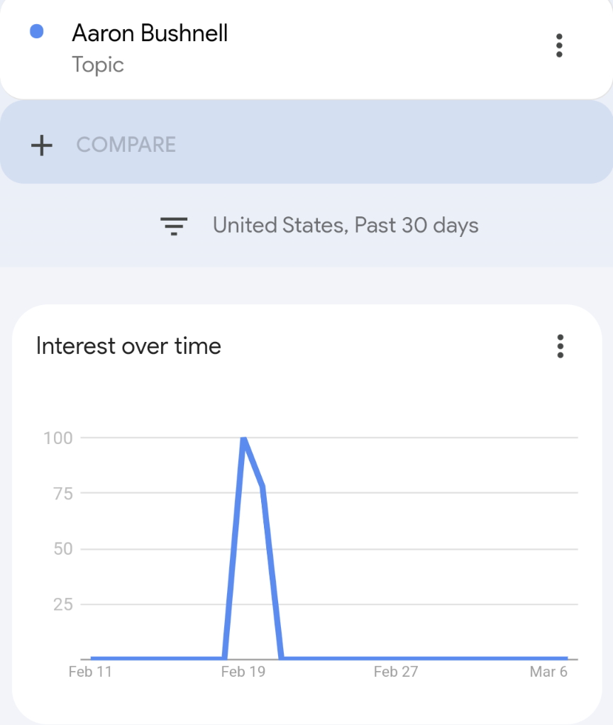
Task: Click the blue dot beside Aaron Bushnell
Action: pos(36,31)
